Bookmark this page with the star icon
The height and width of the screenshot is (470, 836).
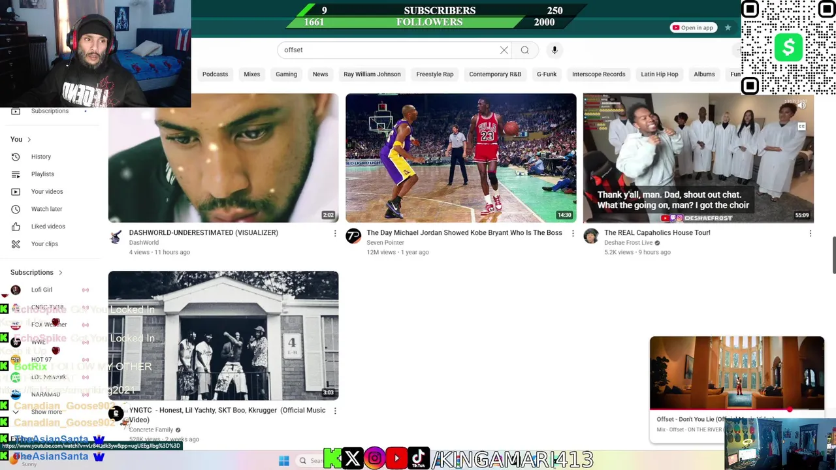[728, 27]
